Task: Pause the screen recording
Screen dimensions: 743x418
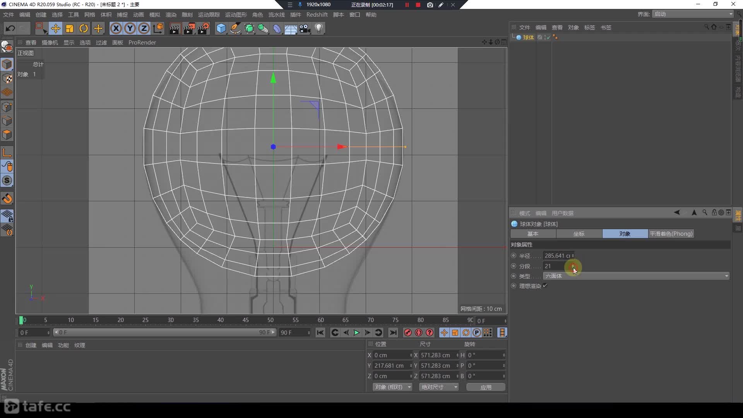Action: tap(407, 5)
